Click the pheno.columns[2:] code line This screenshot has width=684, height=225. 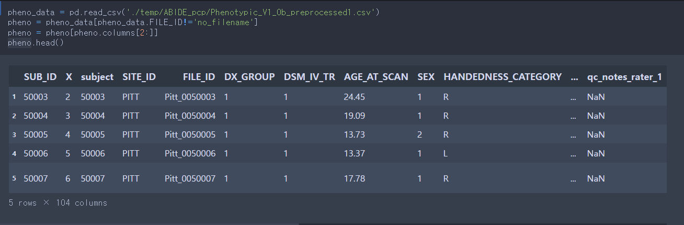(x=83, y=32)
